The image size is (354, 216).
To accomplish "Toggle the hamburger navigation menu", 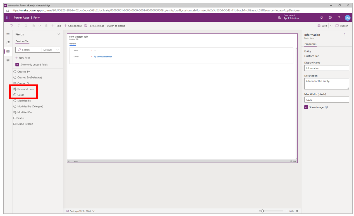I will [x=8, y=34].
